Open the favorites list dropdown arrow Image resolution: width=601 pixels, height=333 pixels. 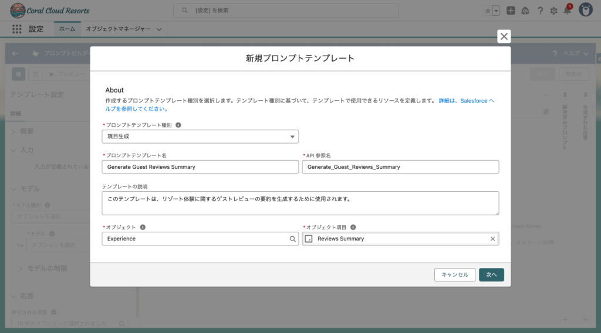point(497,11)
